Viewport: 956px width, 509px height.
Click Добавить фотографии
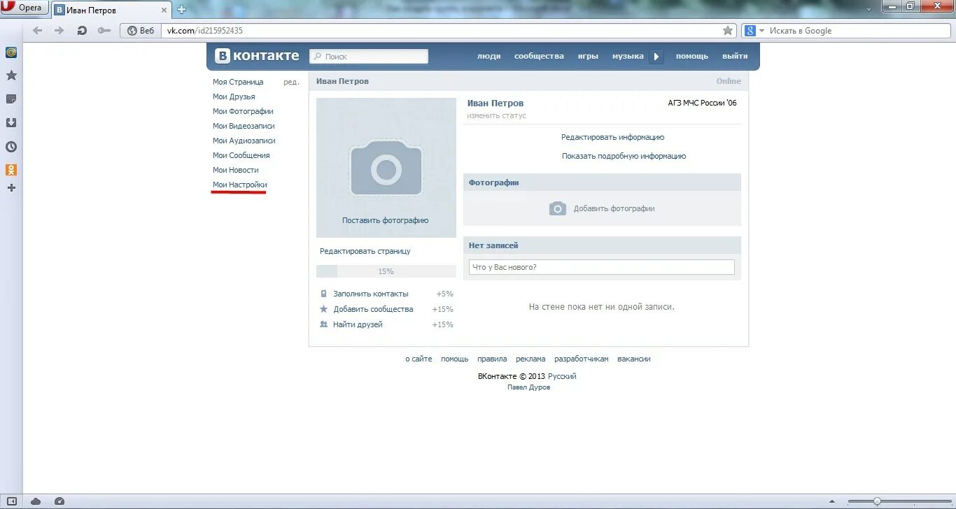(614, 208)
